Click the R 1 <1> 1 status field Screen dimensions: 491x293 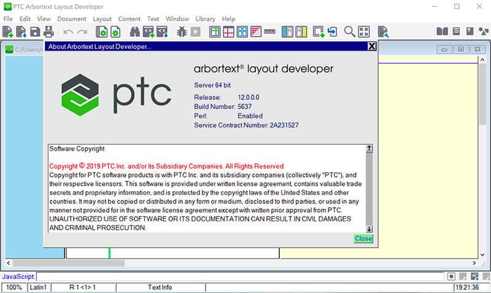tap(83, 287)
